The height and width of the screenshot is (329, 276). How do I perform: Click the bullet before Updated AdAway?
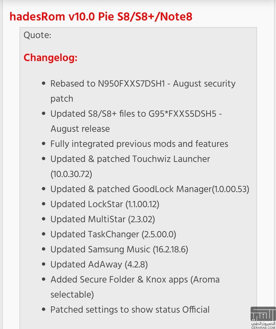[44, 264]
